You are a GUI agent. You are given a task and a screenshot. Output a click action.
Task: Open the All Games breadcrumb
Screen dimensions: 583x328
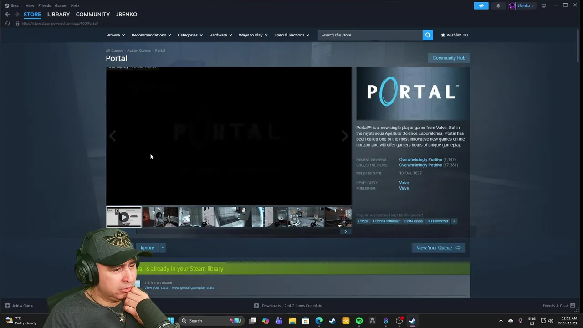(x=114, y=51)
